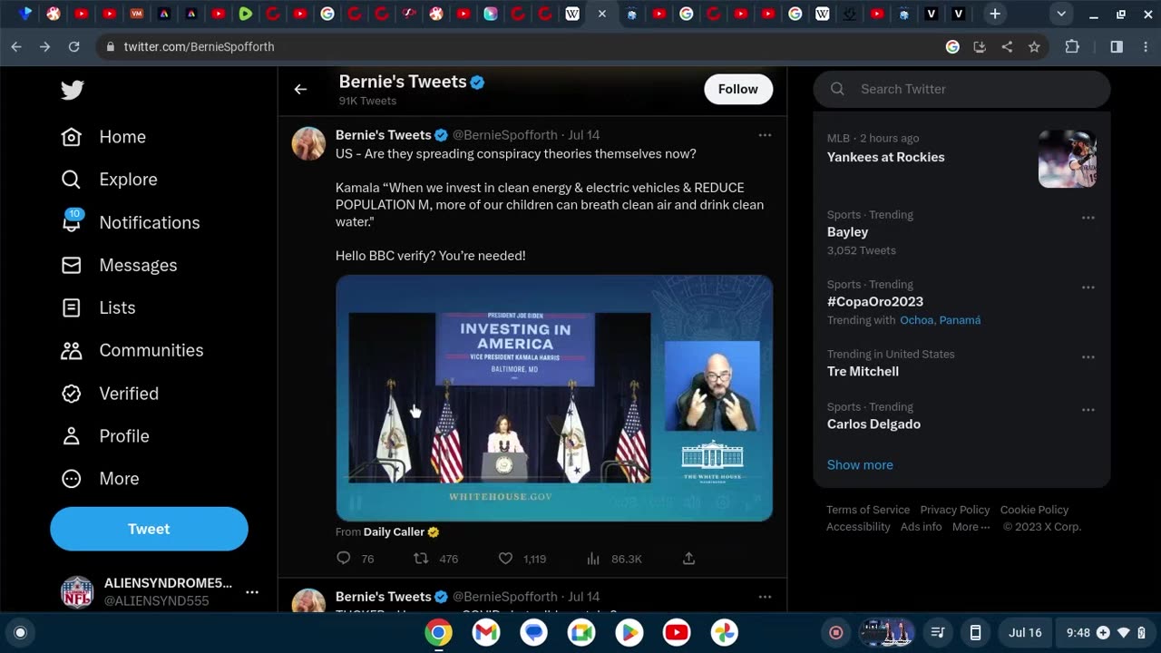
Task: Open a new browser tab
Action: [x=995, y=14]
